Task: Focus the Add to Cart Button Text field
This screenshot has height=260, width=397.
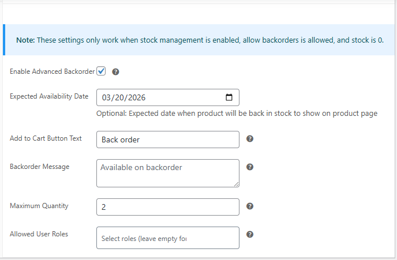Action: coord(167,140)
